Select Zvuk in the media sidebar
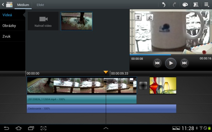Screen dimensions: 212x132 point(13,36)
